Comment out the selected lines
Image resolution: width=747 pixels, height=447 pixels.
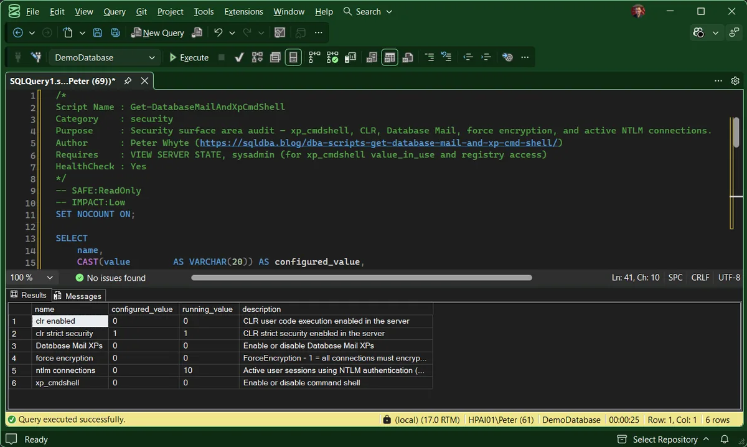pyautogui.click(x=430, y=57)
